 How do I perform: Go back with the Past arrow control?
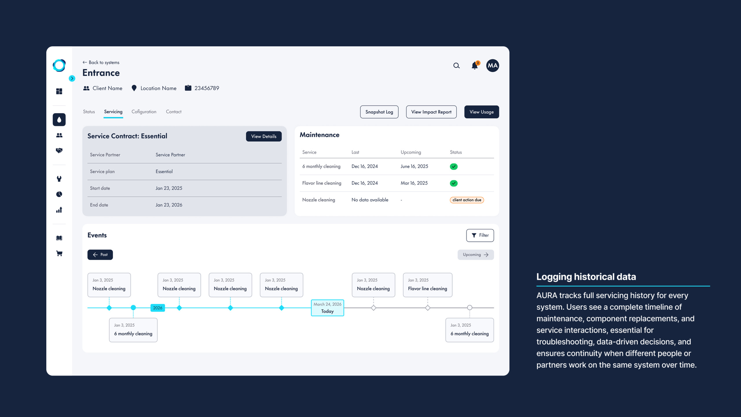point(100,255)
